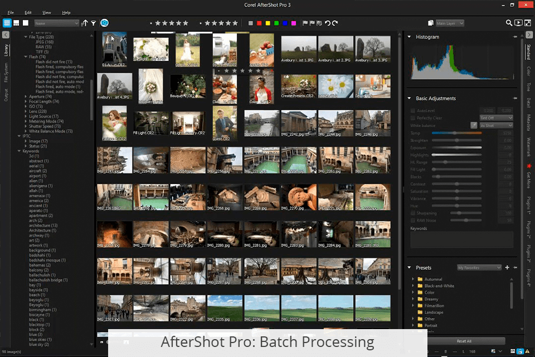Viewport: 535px width, 357px height.
Task: Pick the white balance eyedropper
Action: pos(474,126)
